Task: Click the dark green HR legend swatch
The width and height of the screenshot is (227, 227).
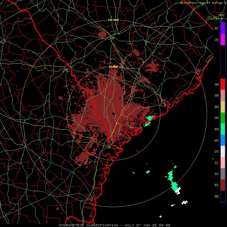Action: coord(223,118)
